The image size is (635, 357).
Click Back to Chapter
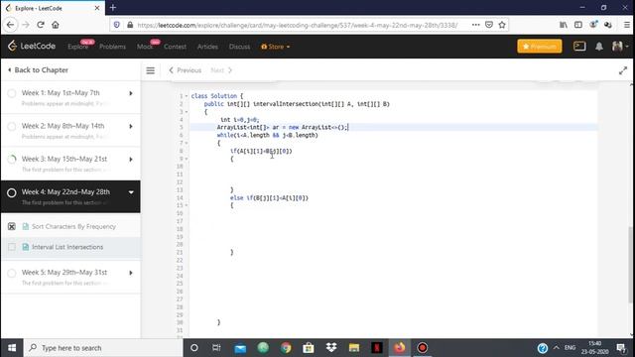[38, 70]
